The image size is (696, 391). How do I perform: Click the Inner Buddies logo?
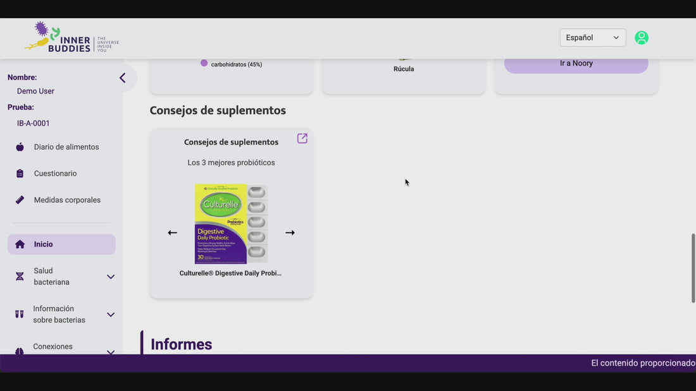71,38
